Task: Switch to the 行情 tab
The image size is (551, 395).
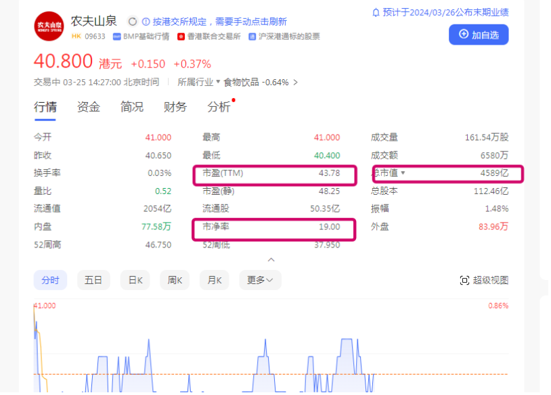Action: pos(45,107)
